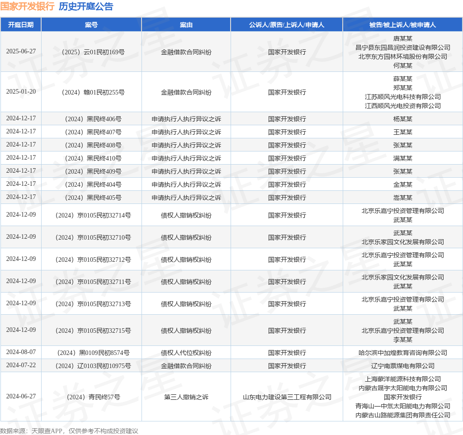Click '债权人撤销权纠纷' in the 京0105民初32715号 row
Screen dimensions: 463x435
point(186,331)
